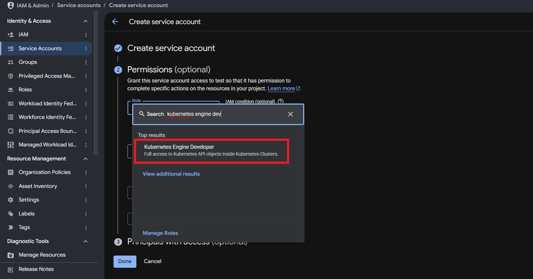This screenshot has width=533, height=279.
Task: Open the IAM page
Action: (23, 34)
